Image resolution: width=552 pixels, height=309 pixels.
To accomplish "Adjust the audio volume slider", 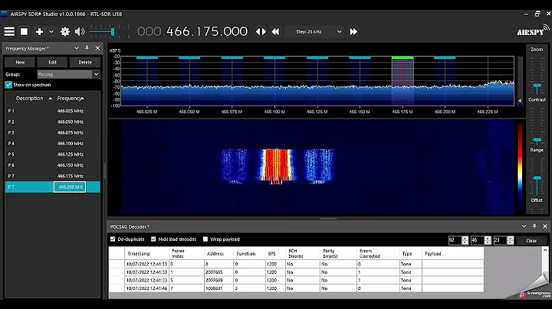I will pos(109,32).
